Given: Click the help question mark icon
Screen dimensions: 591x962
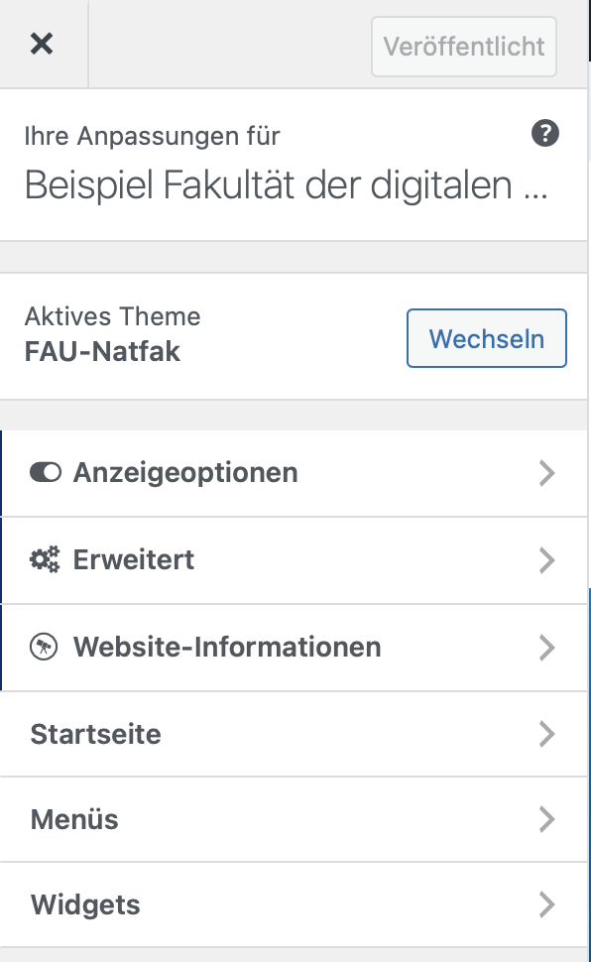Looking at the screenshot, I should tap(545, 133).
